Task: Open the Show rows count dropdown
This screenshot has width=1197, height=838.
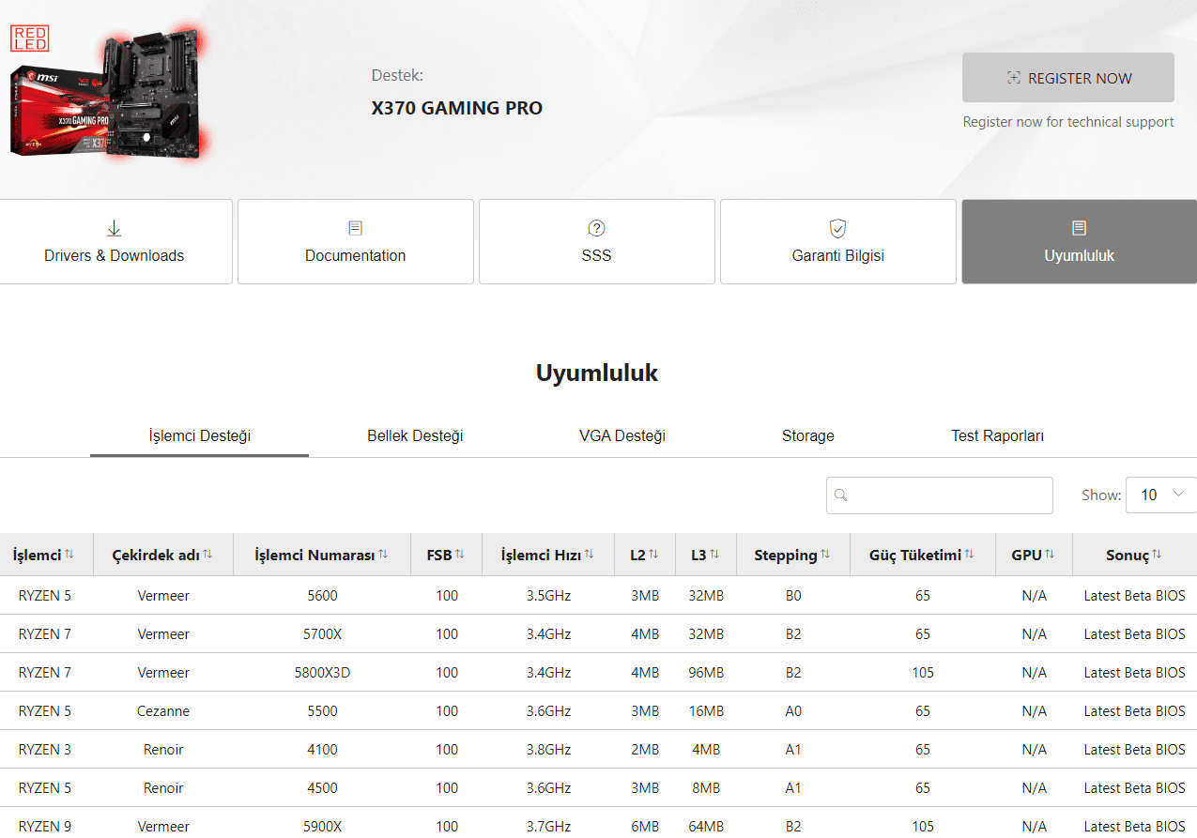Action: (1161, 495)
